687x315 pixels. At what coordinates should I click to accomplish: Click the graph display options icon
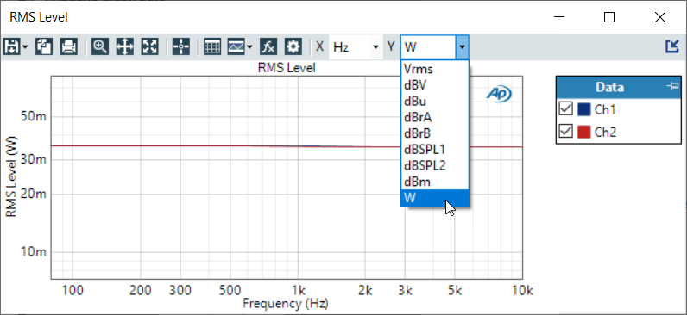pyautogui.click(x=236, y=46)
